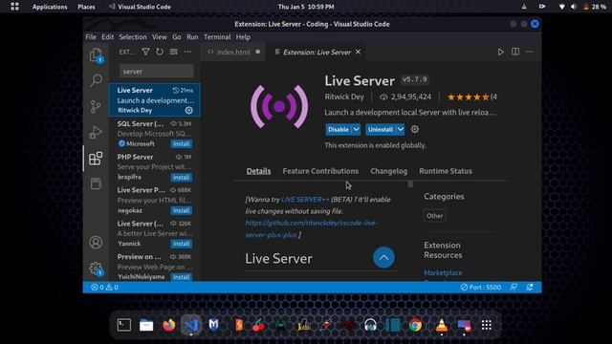Image resolution: width=612 pixels, height=344 pixels.
Task: Install Live Server Preview by negokaz
Action: [182, 210]
